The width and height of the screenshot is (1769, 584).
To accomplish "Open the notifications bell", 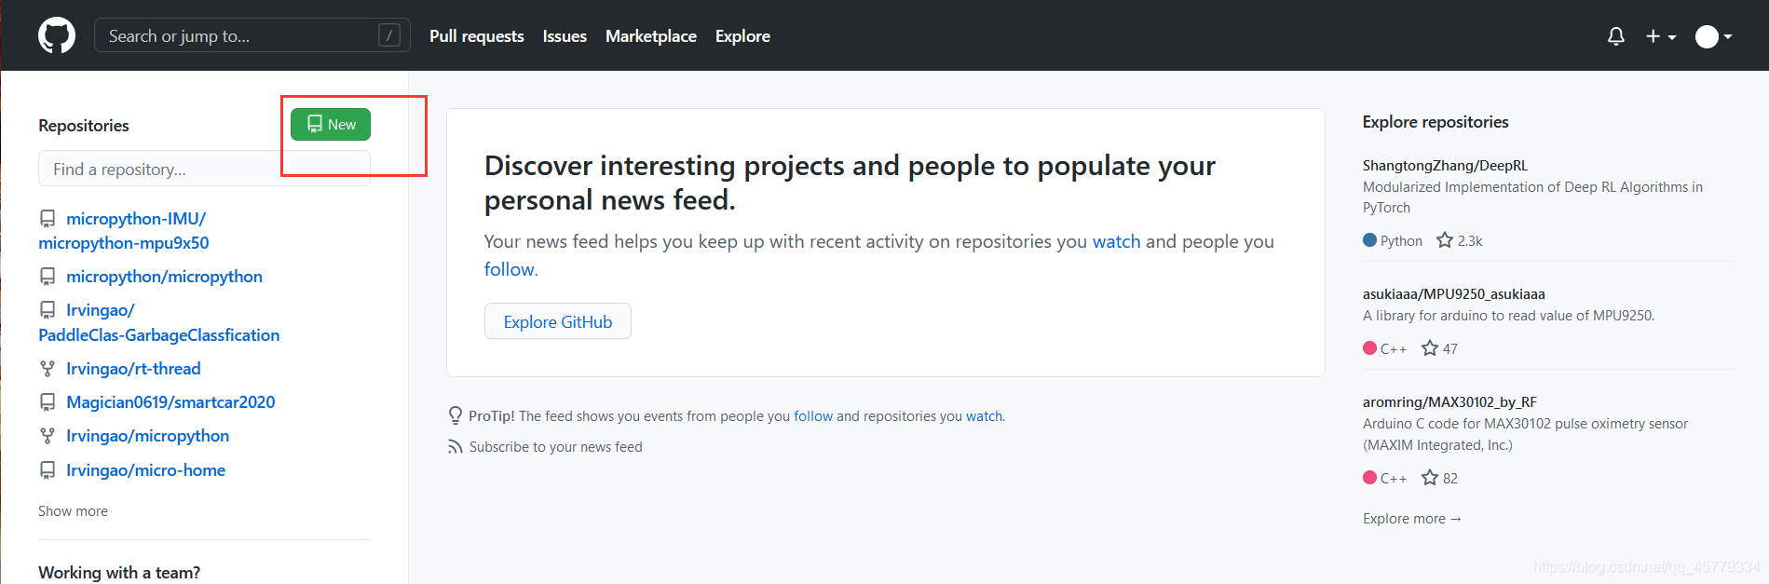I will [x=1616, y=36].
